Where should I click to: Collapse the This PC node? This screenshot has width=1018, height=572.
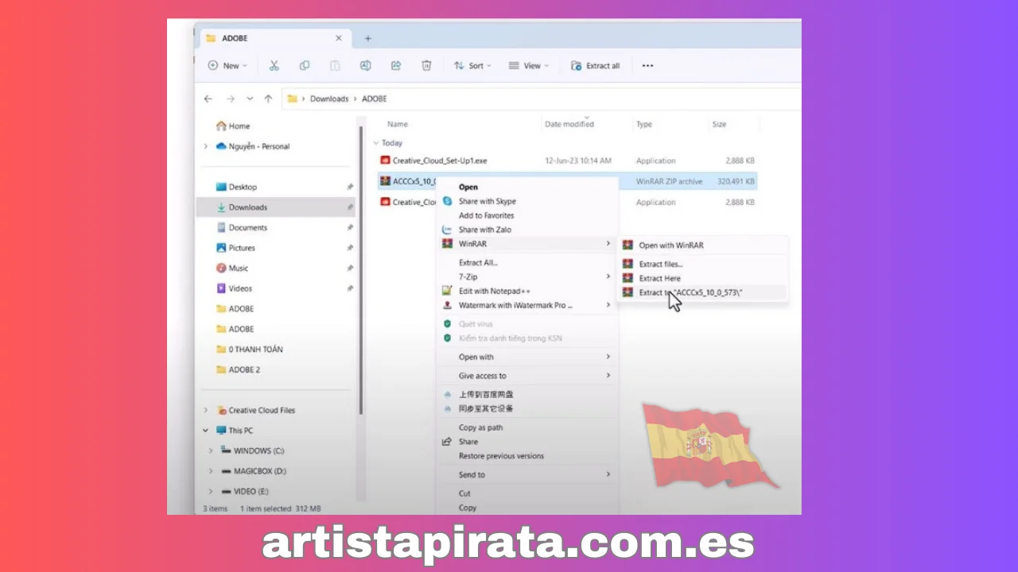[x=206, y=431]
